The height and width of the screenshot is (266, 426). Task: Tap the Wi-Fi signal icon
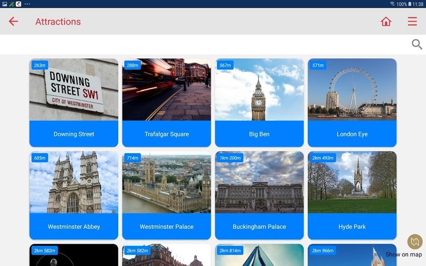(x=392, y=4)
